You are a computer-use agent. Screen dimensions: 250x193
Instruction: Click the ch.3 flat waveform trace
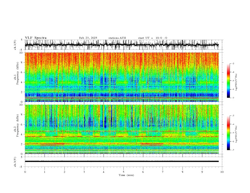(x=122, y=161)
